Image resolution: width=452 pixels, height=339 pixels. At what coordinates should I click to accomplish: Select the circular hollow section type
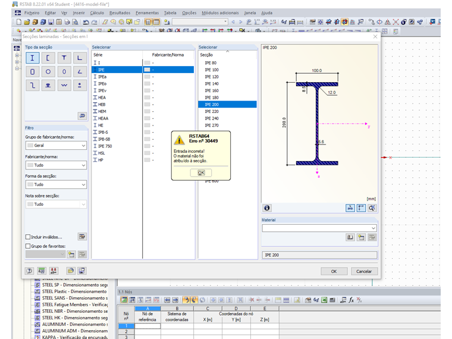48,71
